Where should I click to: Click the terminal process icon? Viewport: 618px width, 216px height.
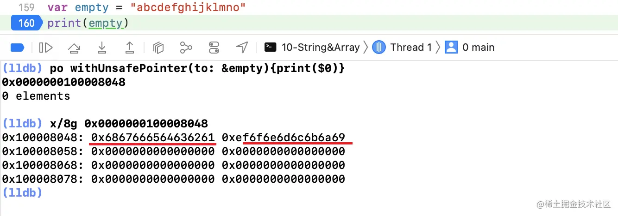(x=271, y=48)
